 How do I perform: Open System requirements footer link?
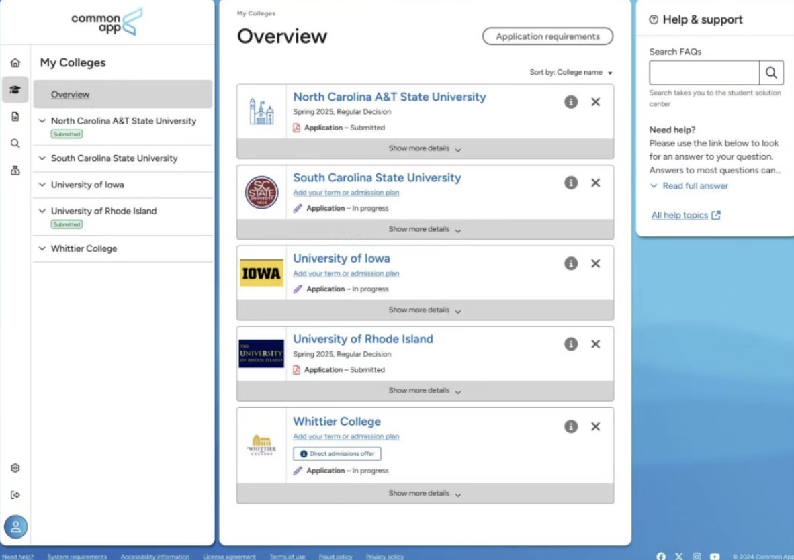click(x=77, y=557)
